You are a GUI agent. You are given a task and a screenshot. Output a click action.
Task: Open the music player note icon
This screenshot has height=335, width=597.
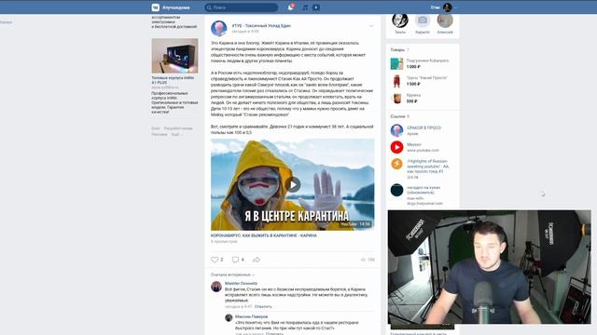305,7
